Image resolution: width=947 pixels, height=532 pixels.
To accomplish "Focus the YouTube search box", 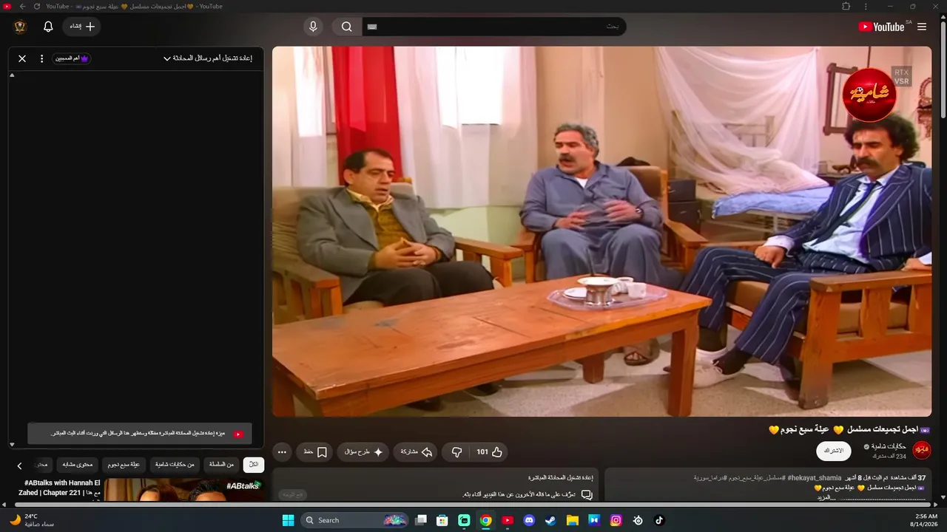I will [x=493, y=27].
